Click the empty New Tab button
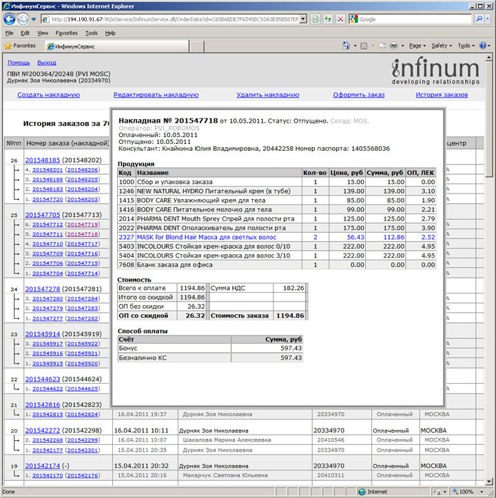The width and height of the screenshot is (496, 498). pos(197,46)
